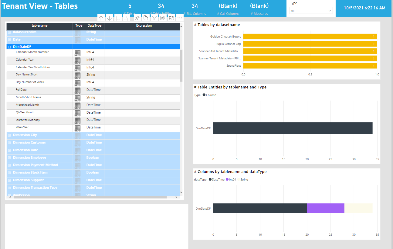Open focus mode for the tables visual
This screenshot has height=249, width=393.
171,18
